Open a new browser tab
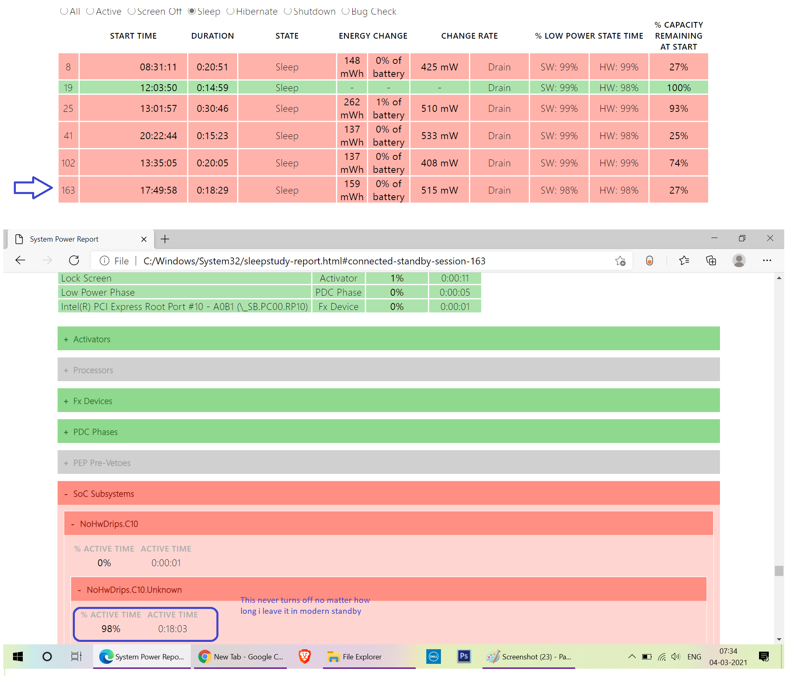794x685 pixels. [x=165, y=239]
